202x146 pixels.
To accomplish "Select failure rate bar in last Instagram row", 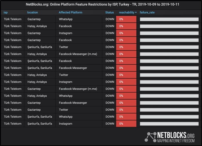I will (169, 124).
